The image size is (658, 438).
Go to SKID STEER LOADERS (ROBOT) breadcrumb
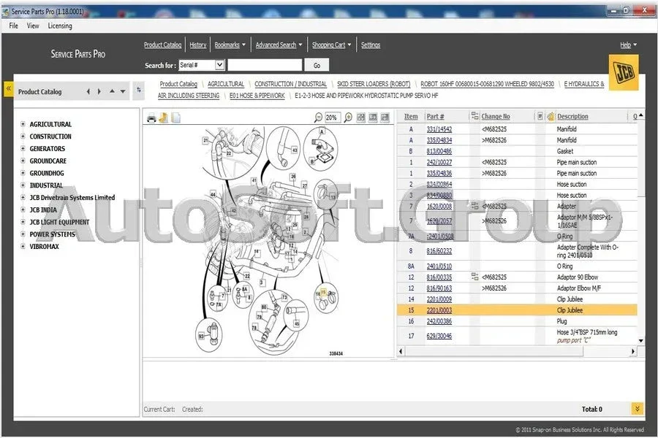click(x=374, y=84)
